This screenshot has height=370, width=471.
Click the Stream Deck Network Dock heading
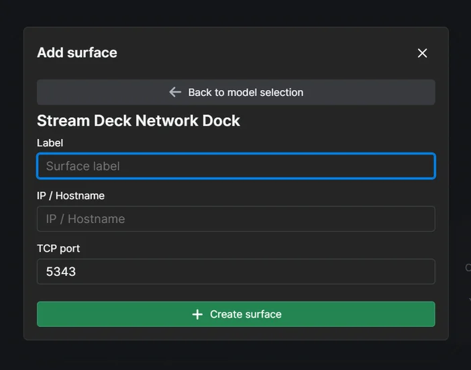tap(138, 121)
